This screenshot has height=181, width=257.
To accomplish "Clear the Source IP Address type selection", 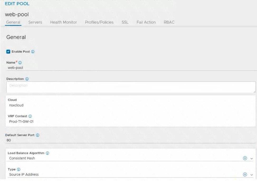I will pyautogui.click(x=245, y=174).
